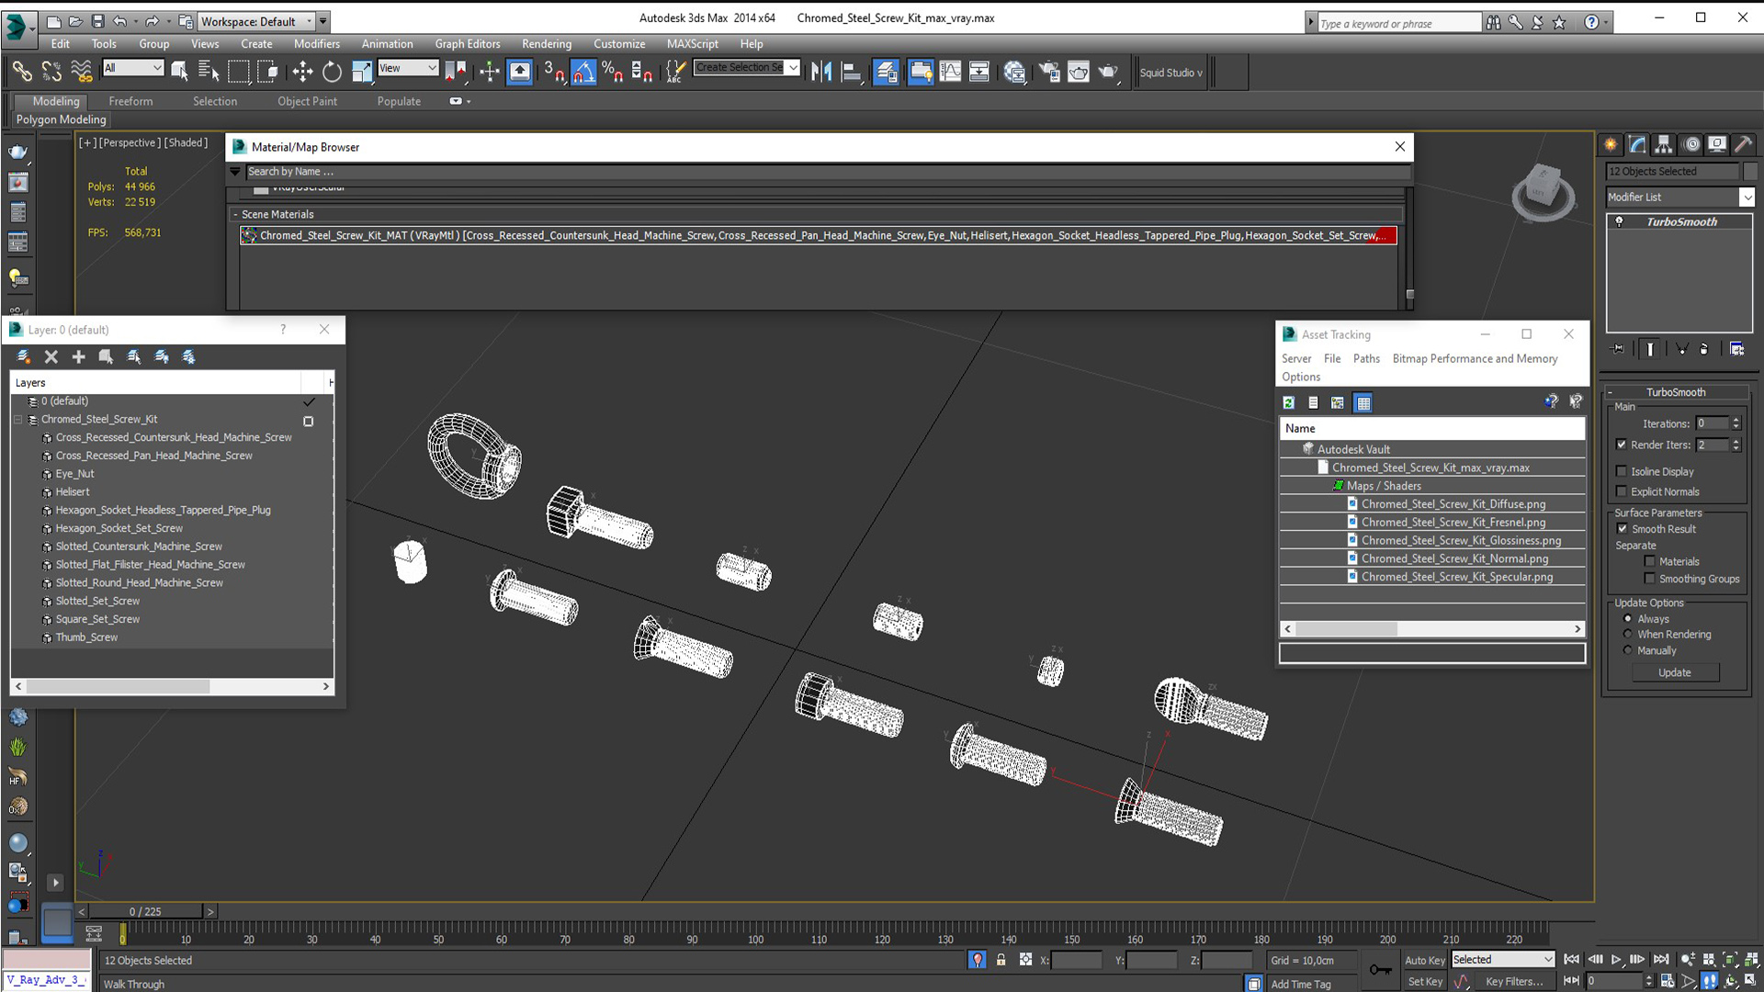The height and width of the screenshot is (992, 1764).
Task: Open the Utilities command panel tab
Action: (1743, 144)
